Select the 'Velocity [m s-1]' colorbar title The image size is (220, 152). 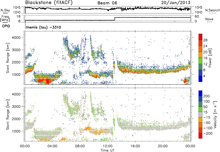click(x=215, y=114)
